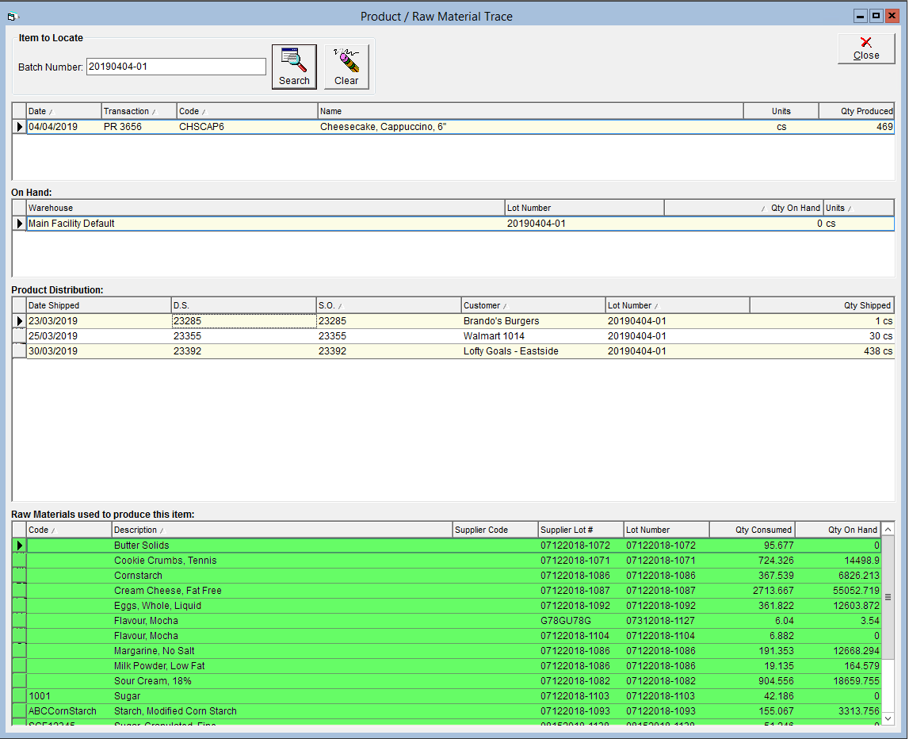Click the Starch, Modified Corn Starch description

click(282, 712)
